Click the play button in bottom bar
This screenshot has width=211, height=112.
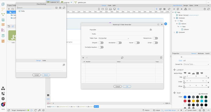coord(31,110)
